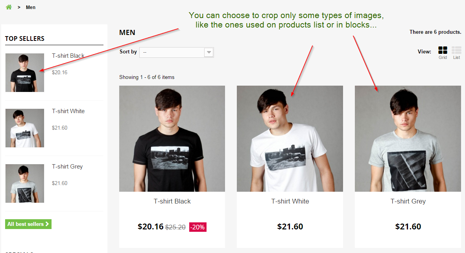This screenshot has width=465, height=253.
Task: Open the large T-shirt Grey product image
Action: point(408,139)
